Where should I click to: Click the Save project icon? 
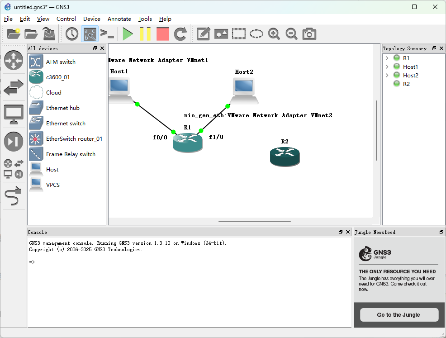[x=49, y=34]
